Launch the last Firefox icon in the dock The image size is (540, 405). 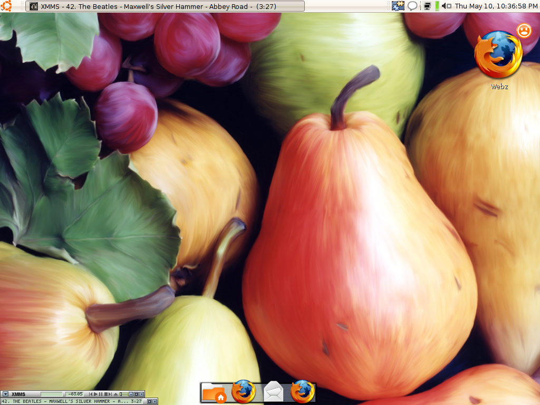coord(302,392)
